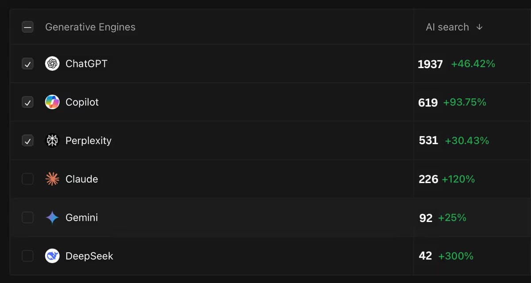This screenshot has width=531, height=283.
Task: Click the Claude starburst icon
Action: [52, 179]
